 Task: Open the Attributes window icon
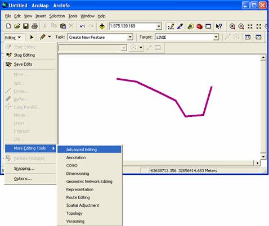[x=248, y=37]
